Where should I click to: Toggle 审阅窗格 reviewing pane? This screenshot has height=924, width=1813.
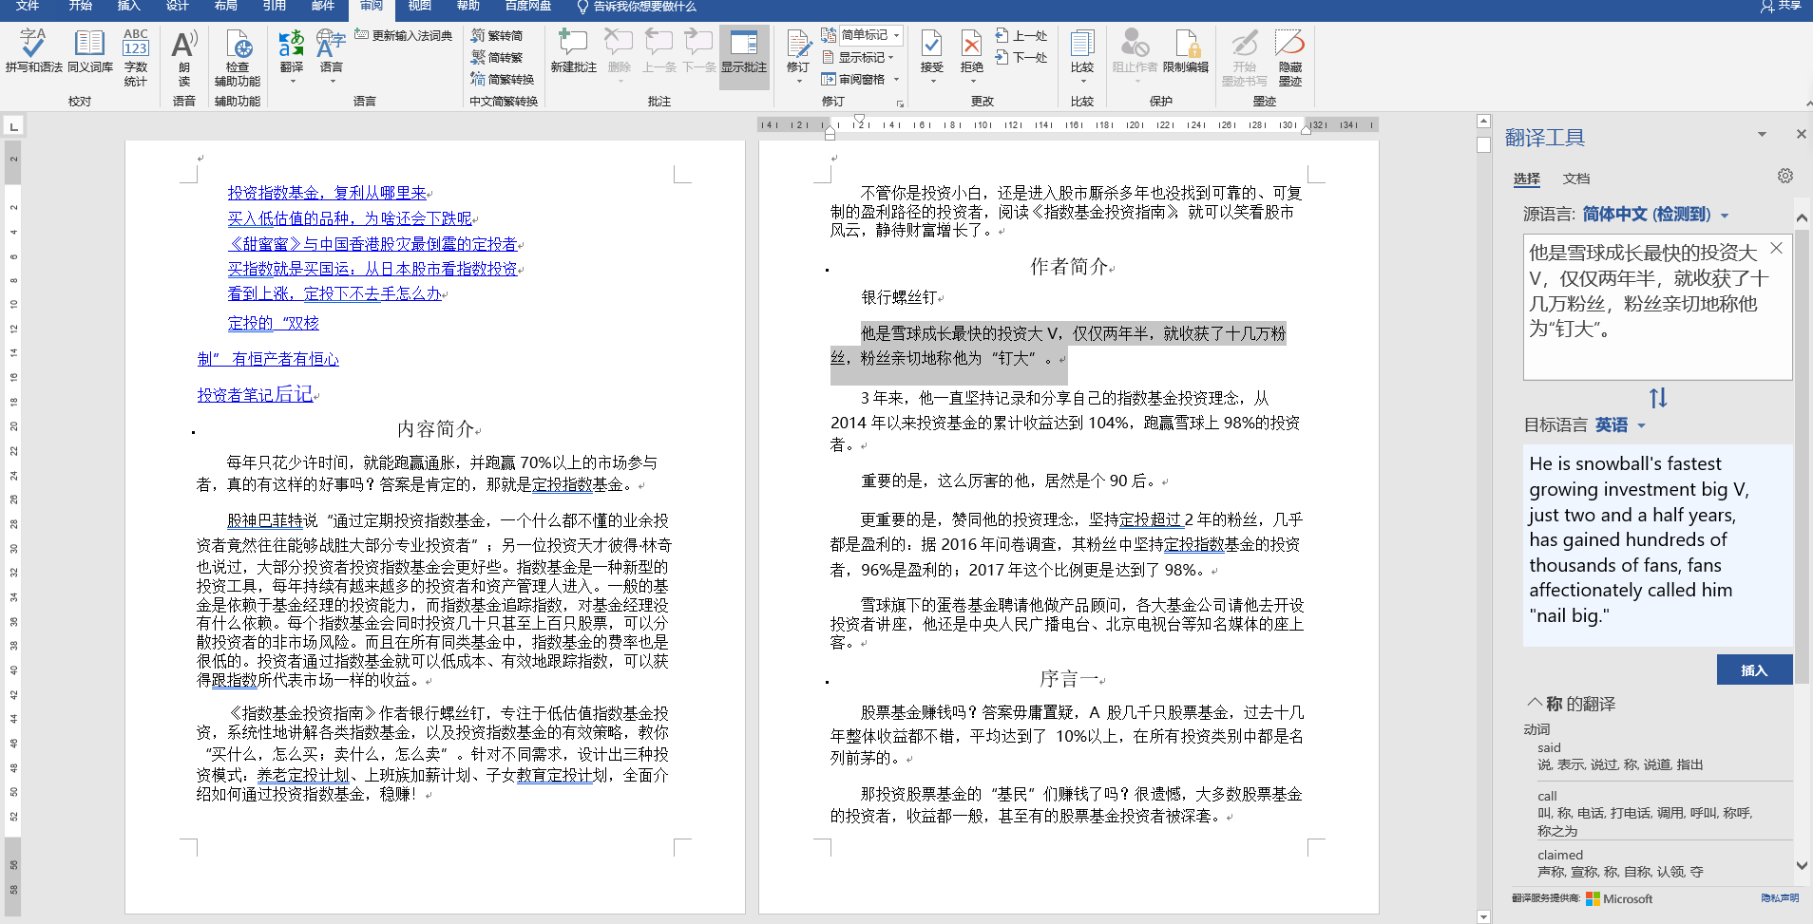coord(860,80)
